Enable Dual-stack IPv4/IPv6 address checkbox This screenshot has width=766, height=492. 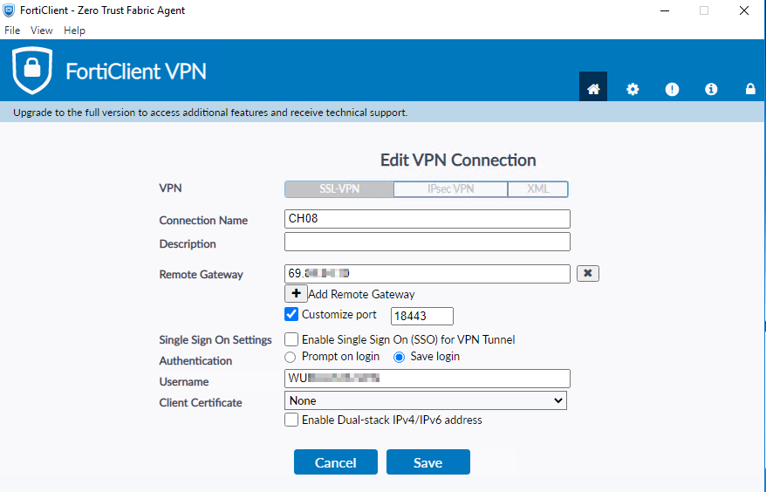tap(292, 420)
